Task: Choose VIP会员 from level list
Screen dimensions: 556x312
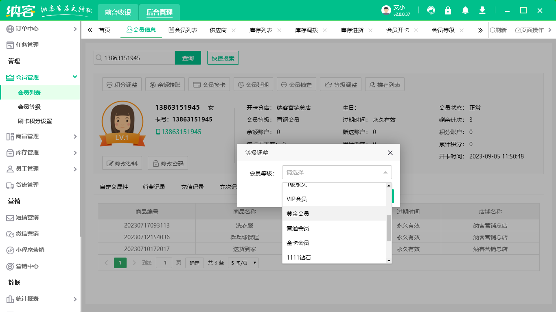Action: pos(334,199)
